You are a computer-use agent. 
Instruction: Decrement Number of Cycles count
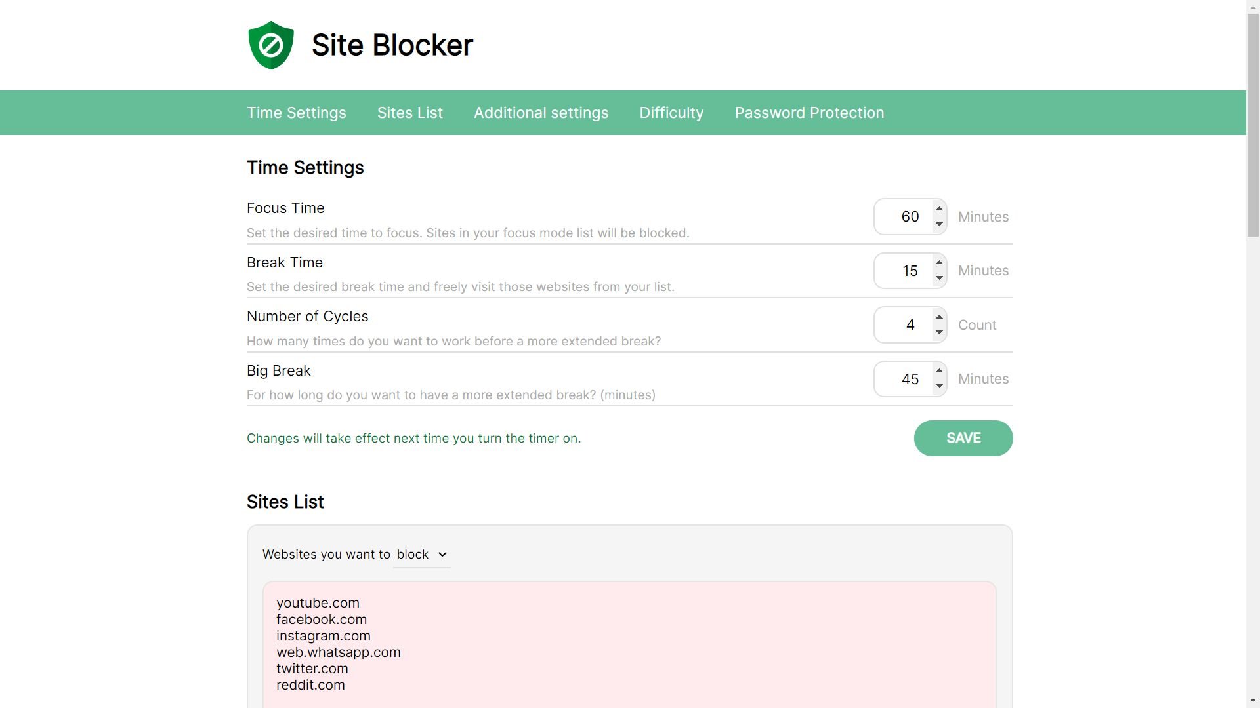939,332
